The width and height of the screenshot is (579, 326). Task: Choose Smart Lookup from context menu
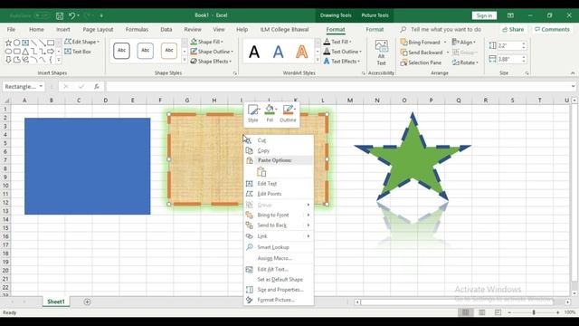[279, 247]
